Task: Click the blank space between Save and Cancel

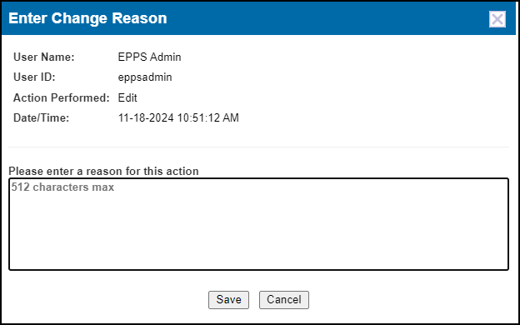Action: pyautogui.click(x=254, y=300)
